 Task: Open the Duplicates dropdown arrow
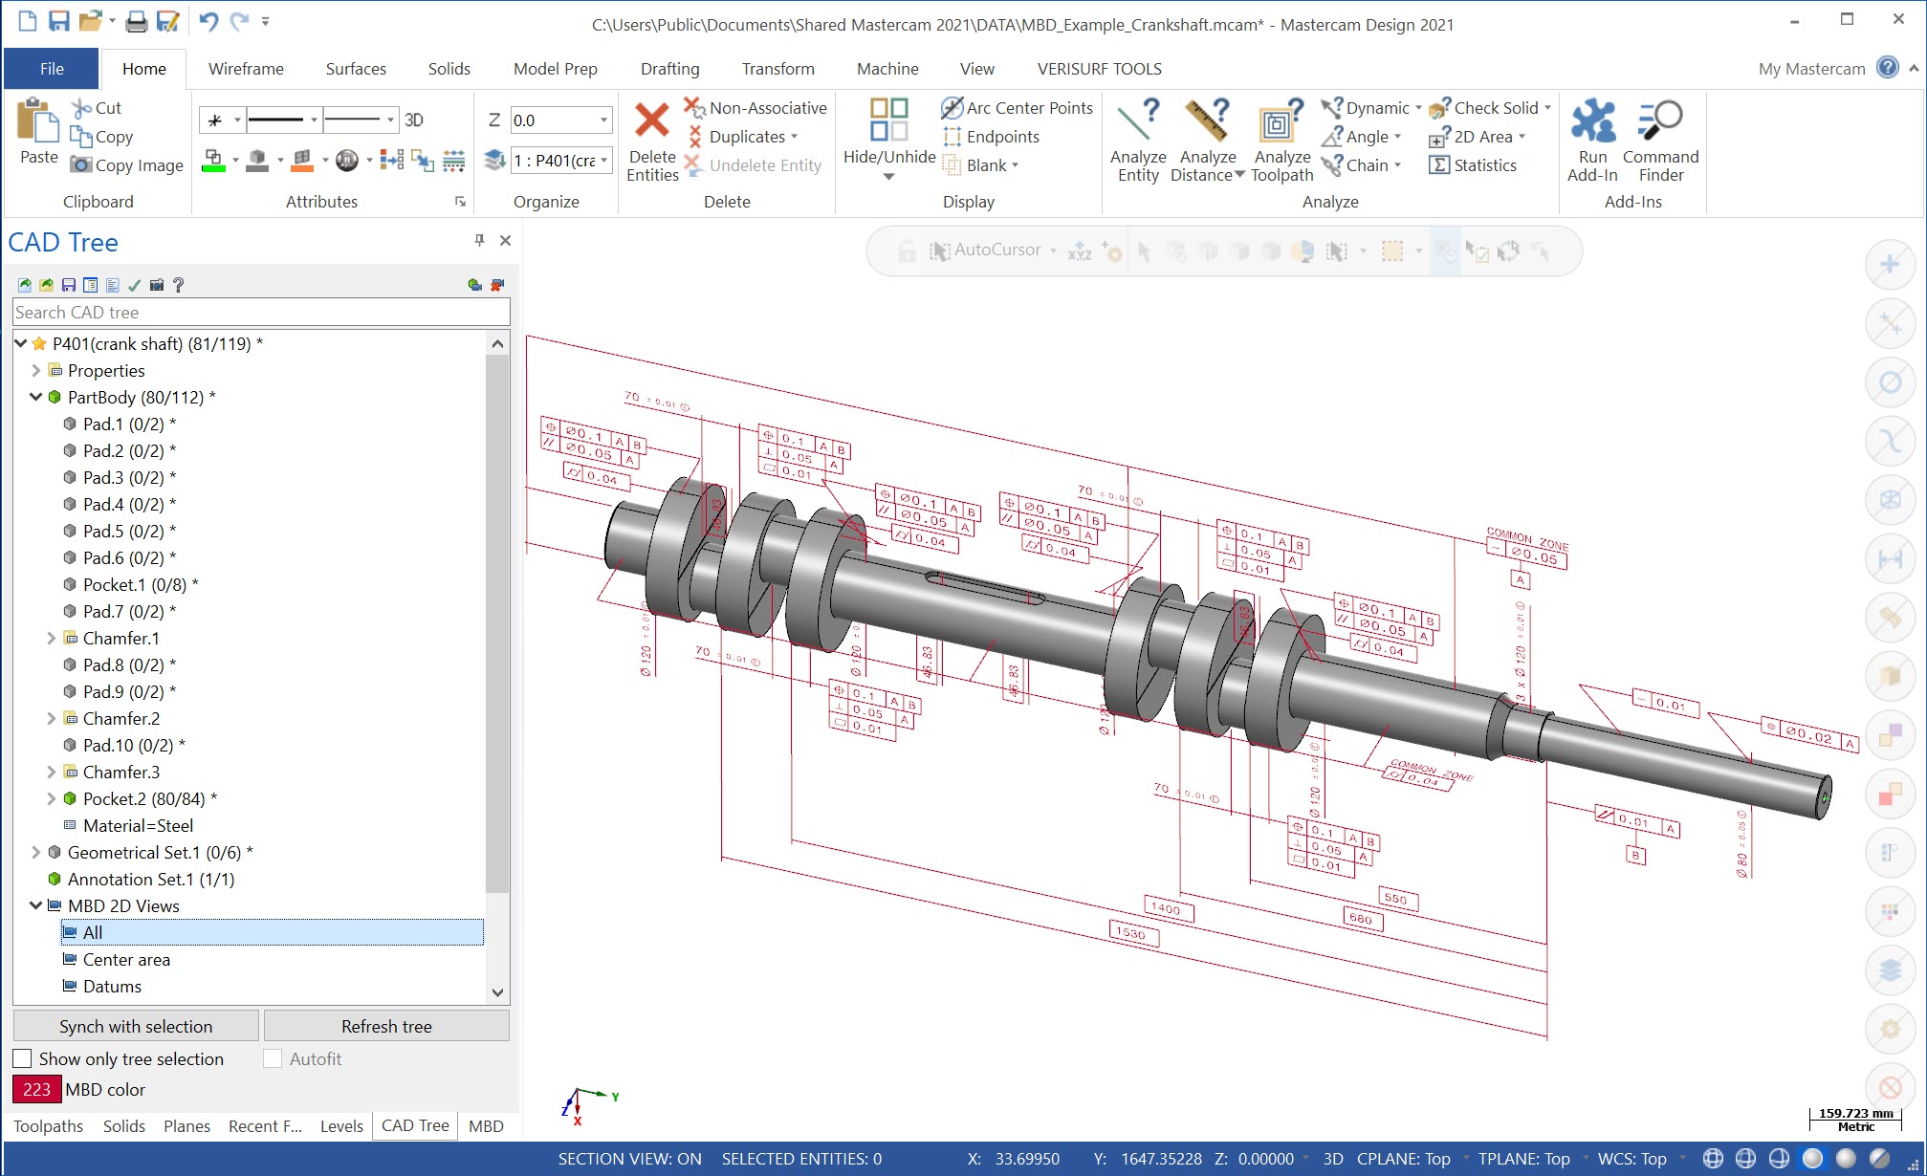point(794,137)
